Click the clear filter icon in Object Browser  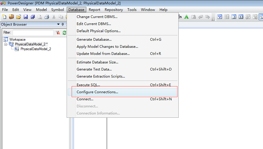tap(58, 32)
